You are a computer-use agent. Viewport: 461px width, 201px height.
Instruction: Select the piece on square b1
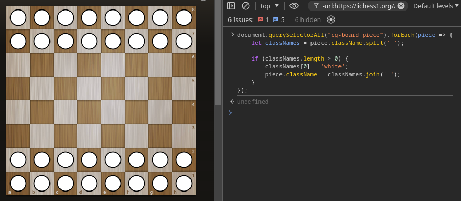tap(42, 183)
